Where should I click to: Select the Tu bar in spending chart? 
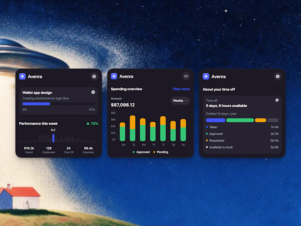click(x=133, y=128)
